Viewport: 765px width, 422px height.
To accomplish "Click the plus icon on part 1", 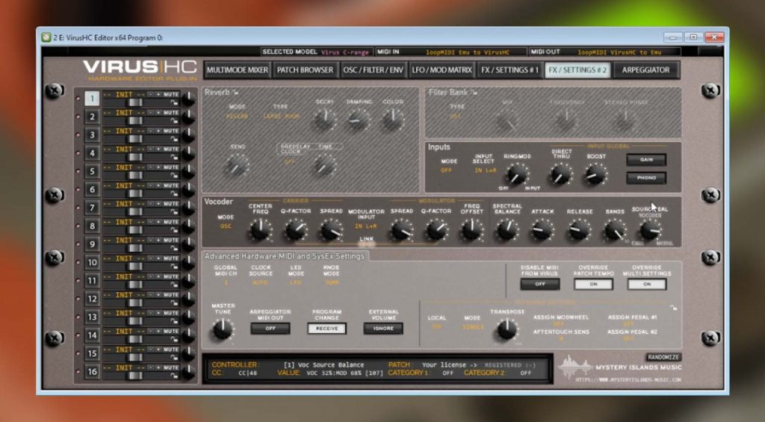I will [x=158, y=94].
